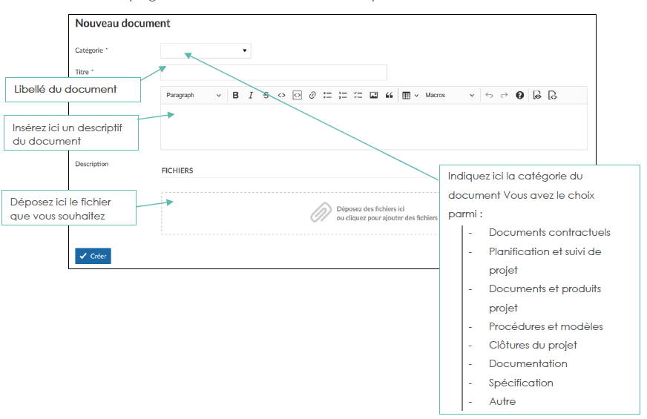Insert a task checklist
This screenshot has width=647, height=419.
(358, 96)
